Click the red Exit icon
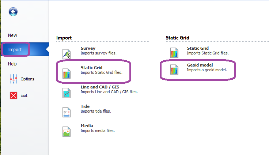 coord(14,95)
